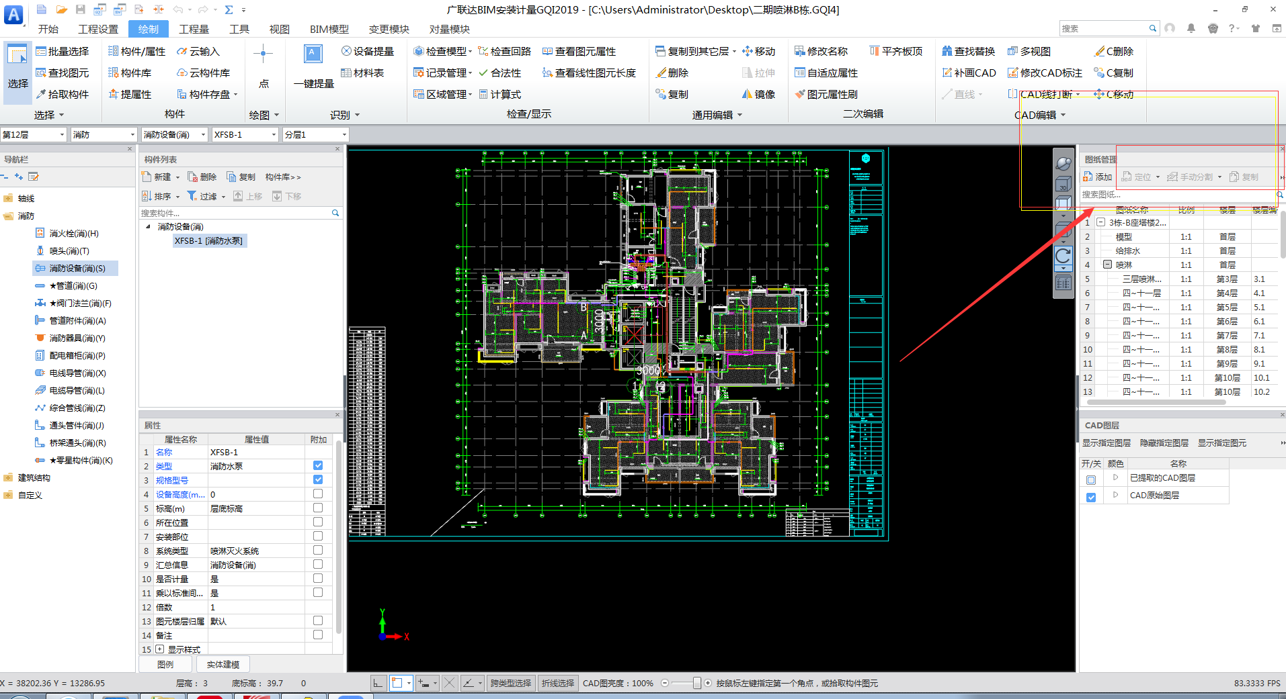The height and width of the screenshot is (699, 1286).
Task: Select 喷头(消)(T) in navigation tree
Action: click(69, 251)
